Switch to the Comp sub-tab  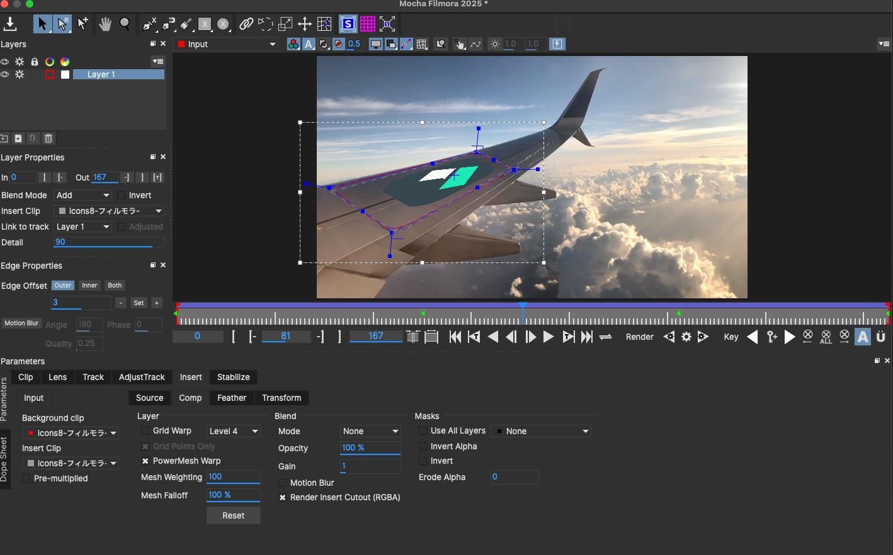click(190, 398)
